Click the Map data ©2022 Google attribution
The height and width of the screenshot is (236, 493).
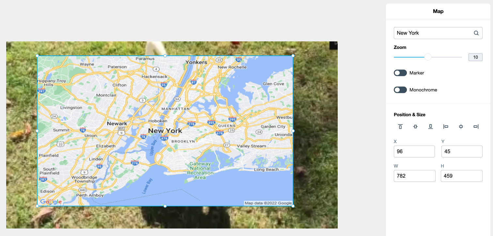[268, 203]
